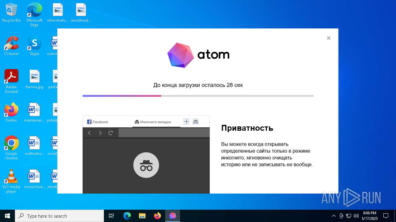Open the Skype desktop shortcut
The image size is (396, 222).
click(34, 46)
